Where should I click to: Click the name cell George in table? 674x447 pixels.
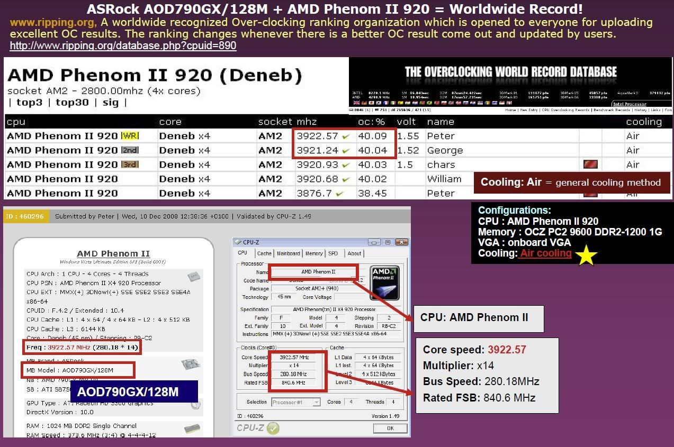(445, 151)
